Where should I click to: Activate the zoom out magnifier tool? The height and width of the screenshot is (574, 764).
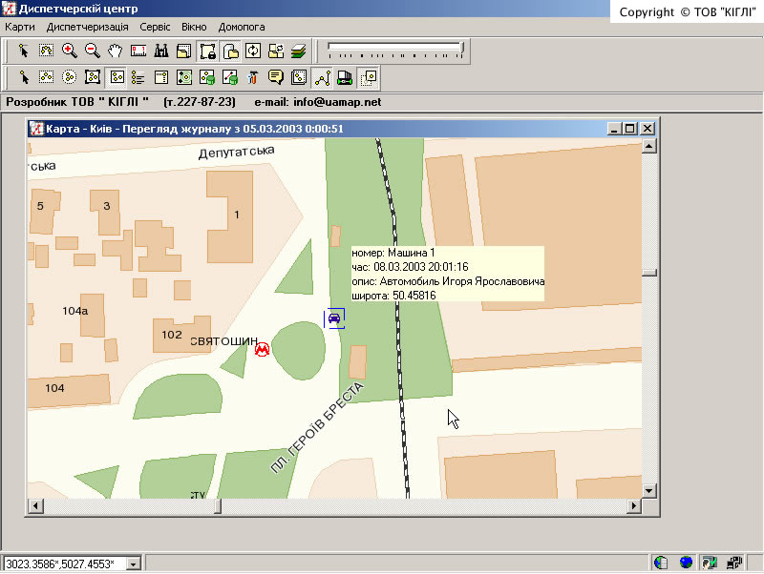tap(92, 51)
